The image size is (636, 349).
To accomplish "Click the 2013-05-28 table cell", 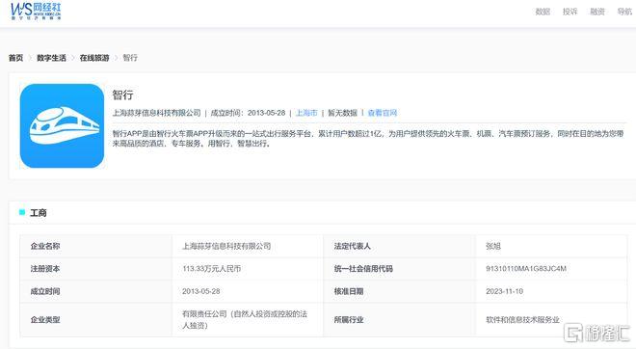I will (x=201, y=291).
